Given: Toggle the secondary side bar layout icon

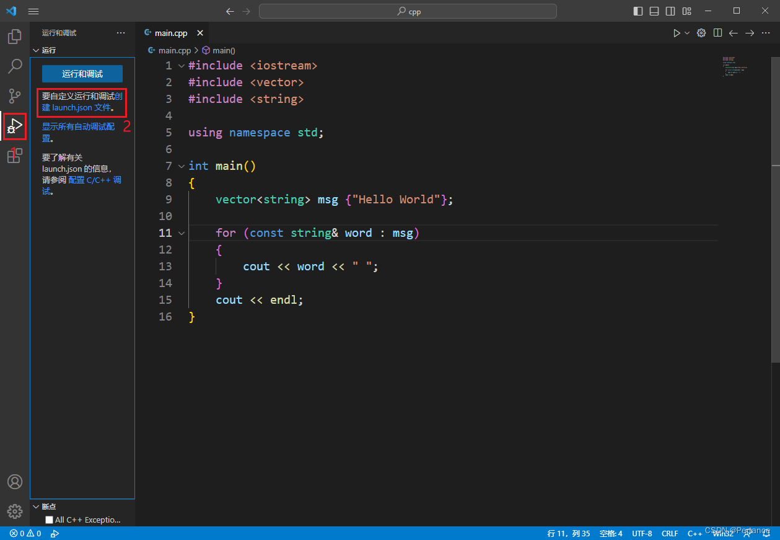Looking at the screenshot, I should click(x=670, y=11).
